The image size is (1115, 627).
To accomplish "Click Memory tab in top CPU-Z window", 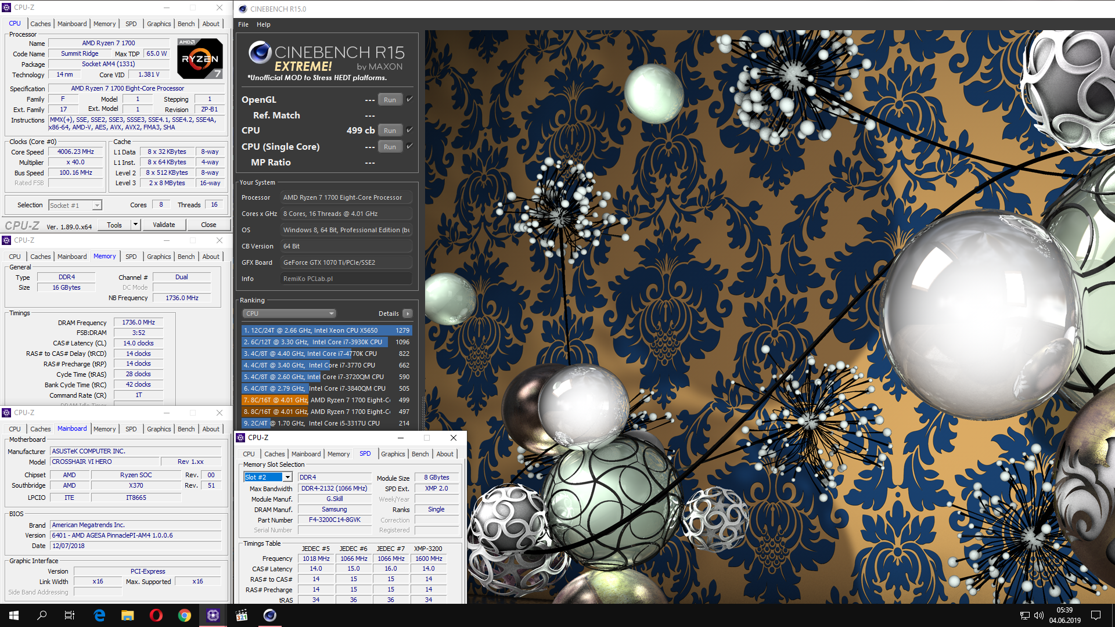I will [105, 24].
